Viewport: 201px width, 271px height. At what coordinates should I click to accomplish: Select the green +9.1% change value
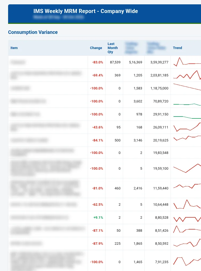pos(98,217)
